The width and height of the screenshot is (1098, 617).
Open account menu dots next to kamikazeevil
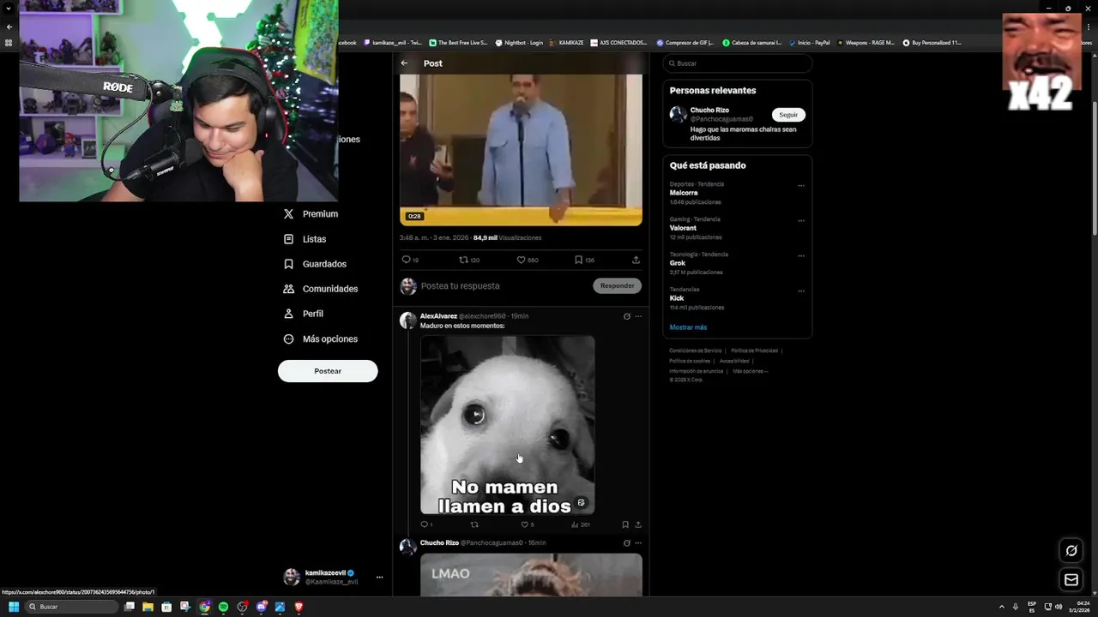[x=379, y=578]
